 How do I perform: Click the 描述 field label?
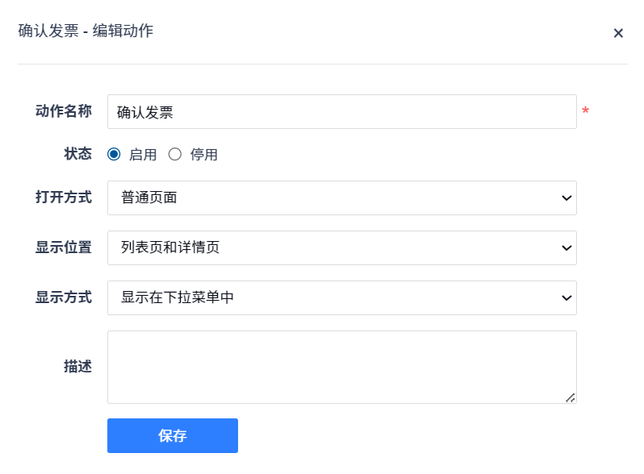tap(77, 367)
